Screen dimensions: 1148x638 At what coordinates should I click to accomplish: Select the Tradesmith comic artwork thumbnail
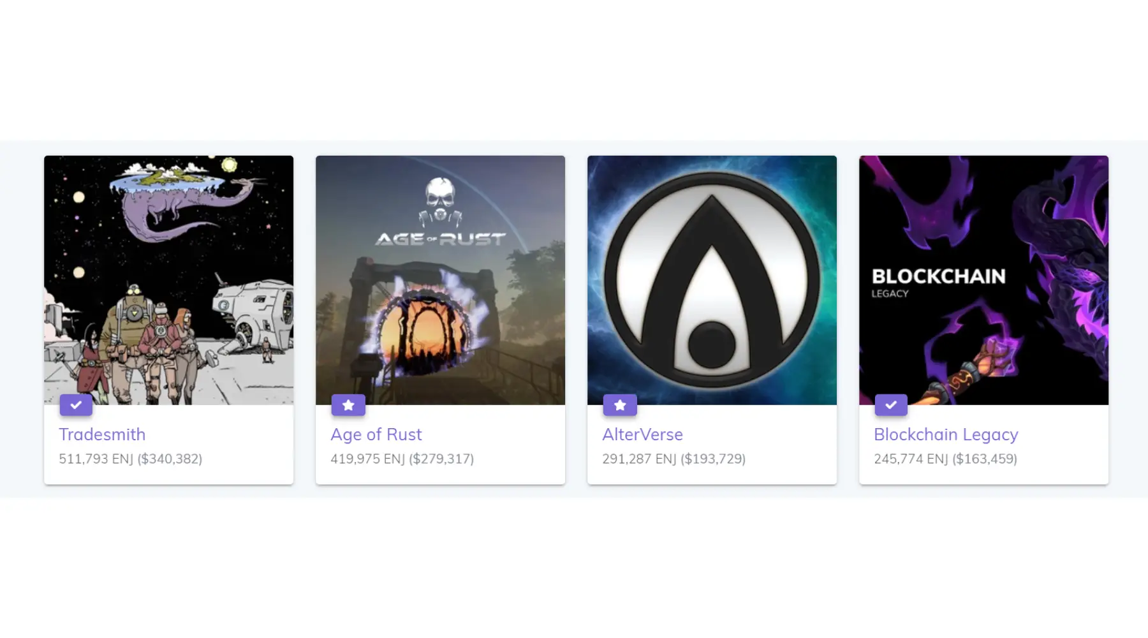pos(168,280)
